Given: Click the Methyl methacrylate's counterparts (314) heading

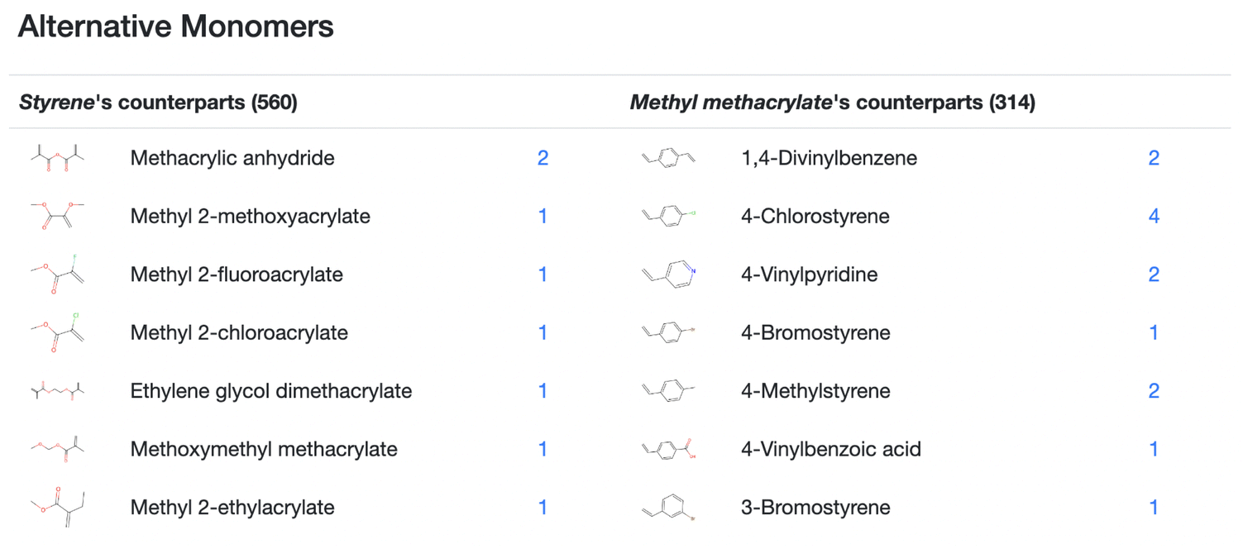Looking at the screenshot, I should (833, 103).
